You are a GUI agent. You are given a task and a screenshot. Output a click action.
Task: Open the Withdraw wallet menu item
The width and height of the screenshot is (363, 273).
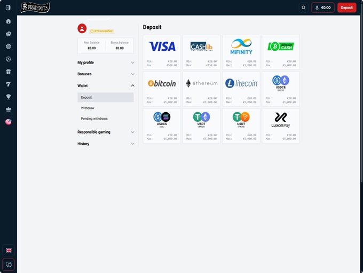tap(88, 108)
